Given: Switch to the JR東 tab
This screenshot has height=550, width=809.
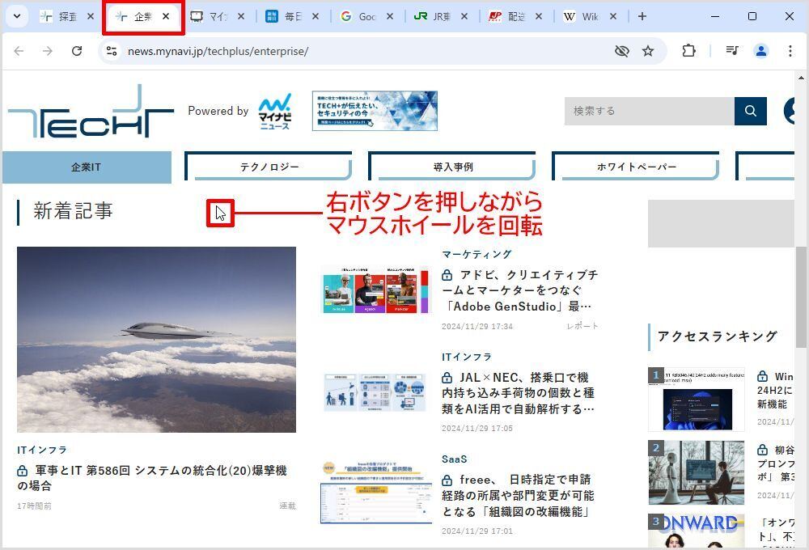Looking at the screenshot, I should click(x=434, y=16).
